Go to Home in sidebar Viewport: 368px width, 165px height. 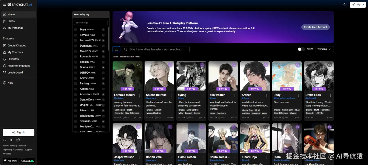[19, 14]
